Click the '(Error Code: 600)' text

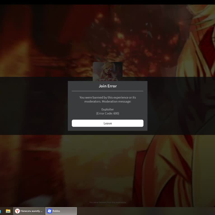click(107, 113)
